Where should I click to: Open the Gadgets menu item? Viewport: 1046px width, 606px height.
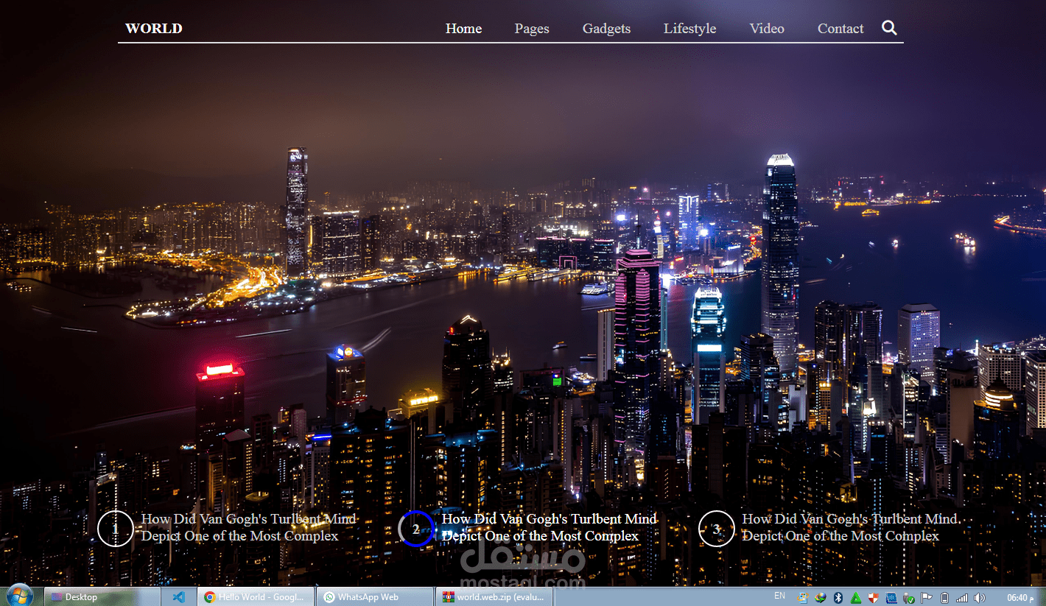click(606, 29)
